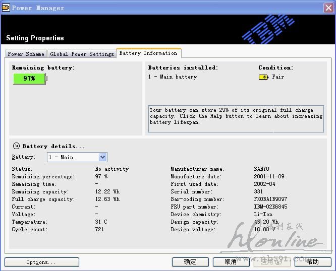Click the green 97% remaining battery gauge

click(x=29, y=79)
